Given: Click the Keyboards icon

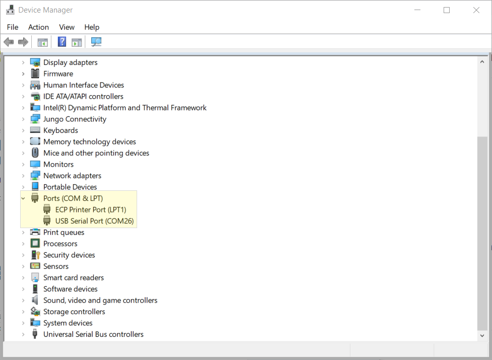Looking at the screenshot, I should pyautogui.click(x=35, y=130).
